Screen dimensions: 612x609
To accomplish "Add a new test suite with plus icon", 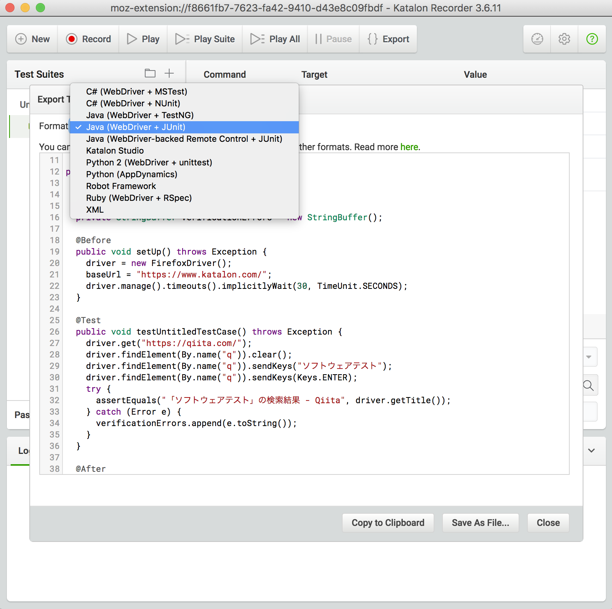I will (x=169, y=73).
